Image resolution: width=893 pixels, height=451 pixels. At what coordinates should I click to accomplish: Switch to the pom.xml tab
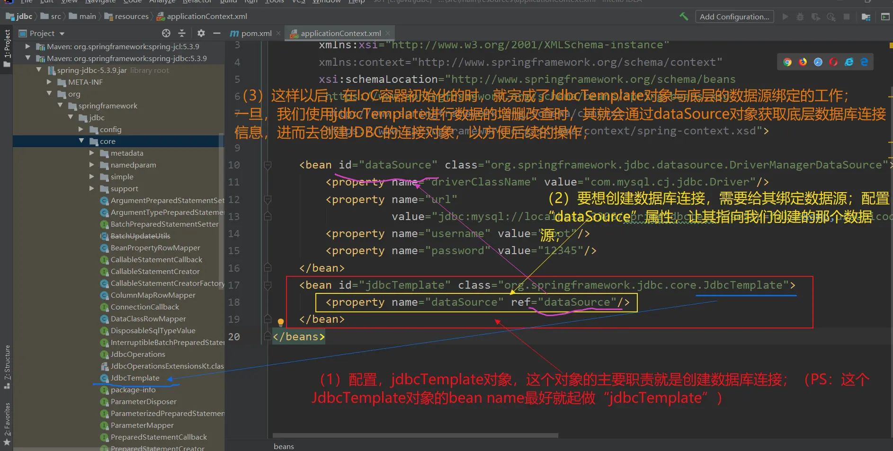[256, 33]
